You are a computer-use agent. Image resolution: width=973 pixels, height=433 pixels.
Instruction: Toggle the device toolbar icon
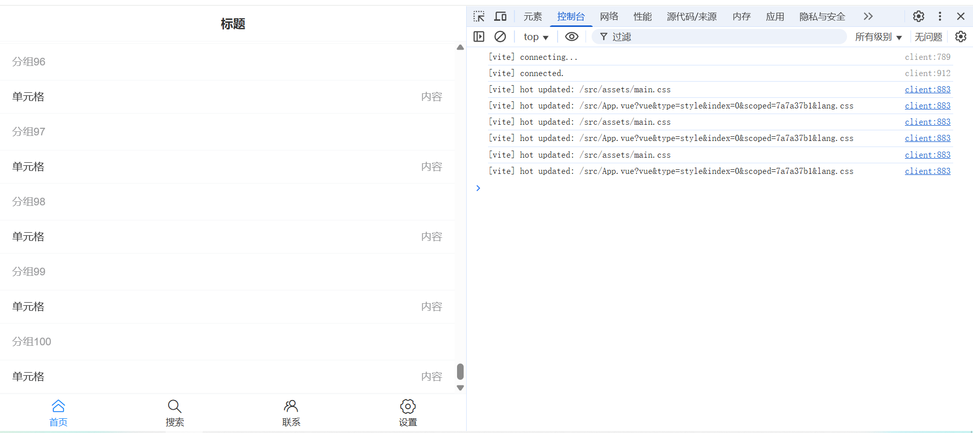pos(500,16)
